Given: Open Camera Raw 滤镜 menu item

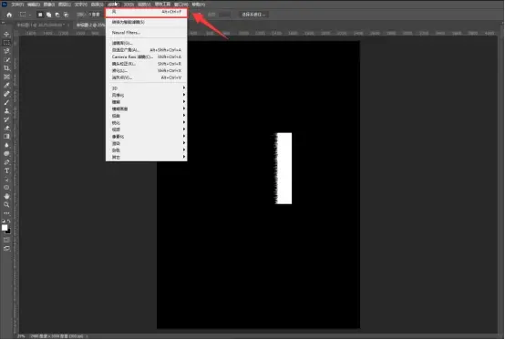Looking at the screenshot, I should click(146, 57).
